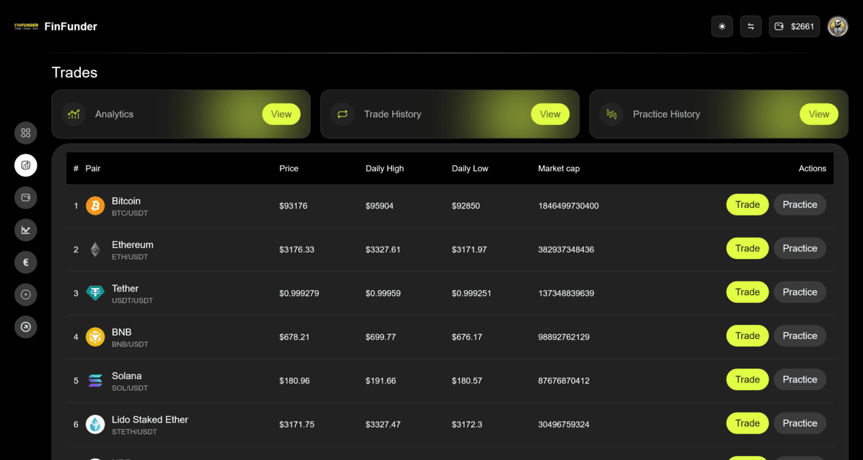
Task: Click the euro currency sidebar icon
Action: coord(26,262)
